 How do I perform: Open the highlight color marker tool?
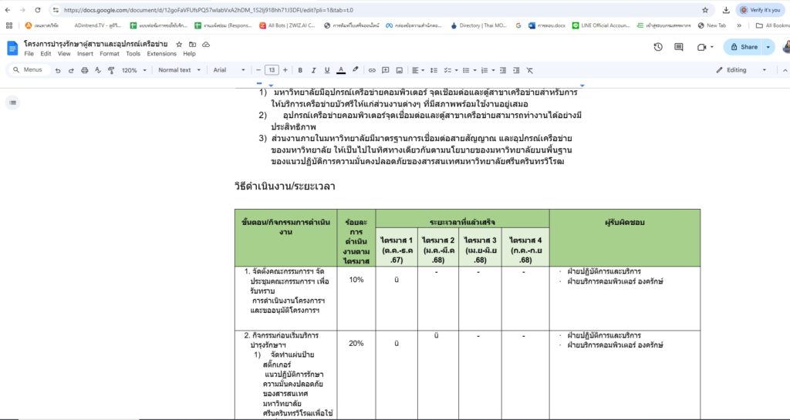[355, 70]
